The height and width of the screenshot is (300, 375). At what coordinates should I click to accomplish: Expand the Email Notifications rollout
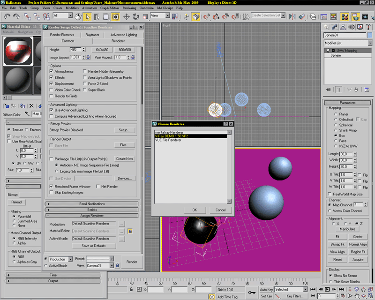coord(92,204)
